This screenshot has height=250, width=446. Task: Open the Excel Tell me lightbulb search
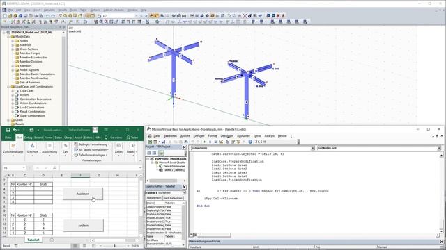(x=106, y=137)
